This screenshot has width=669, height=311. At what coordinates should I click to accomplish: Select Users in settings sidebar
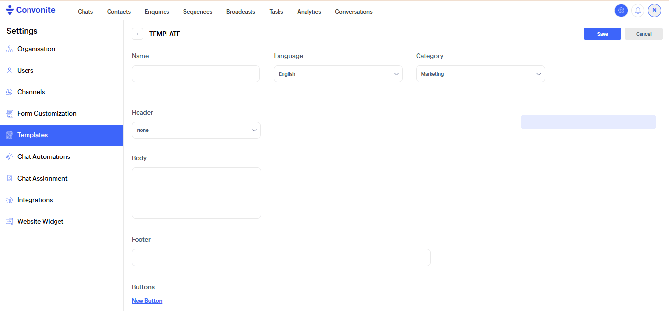[61, 71]
